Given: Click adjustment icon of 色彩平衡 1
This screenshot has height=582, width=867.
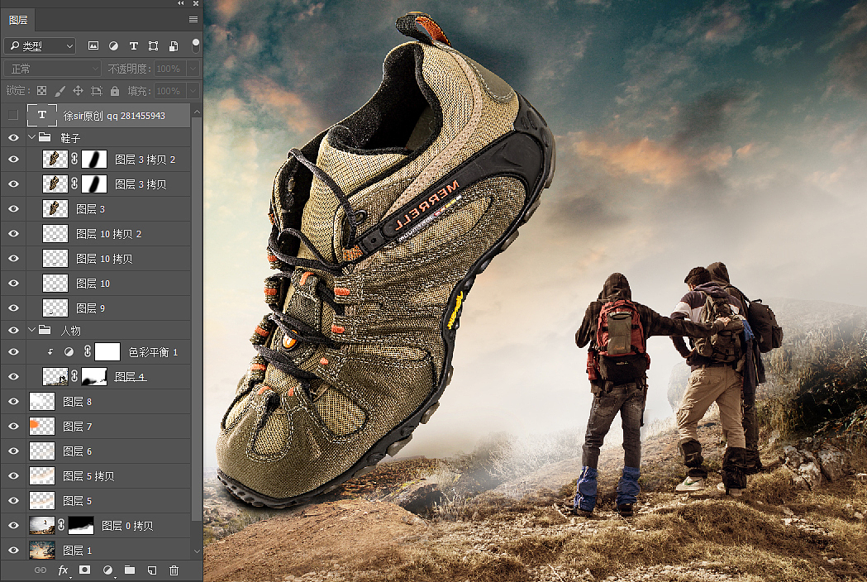Looking at the screenshot, I should pos(69,352).
